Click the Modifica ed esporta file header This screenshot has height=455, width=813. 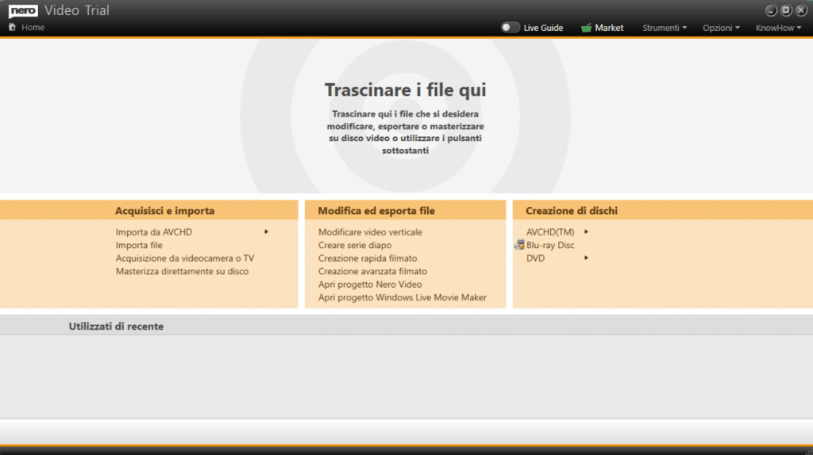pos(376,211)
